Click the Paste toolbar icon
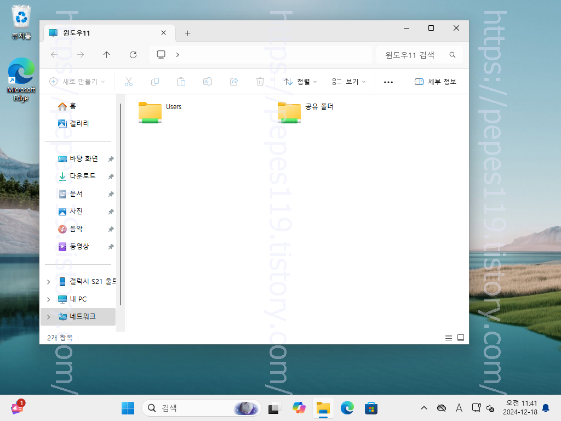The height and width of the screenshot is (421, 561). (x=181, y=82)
